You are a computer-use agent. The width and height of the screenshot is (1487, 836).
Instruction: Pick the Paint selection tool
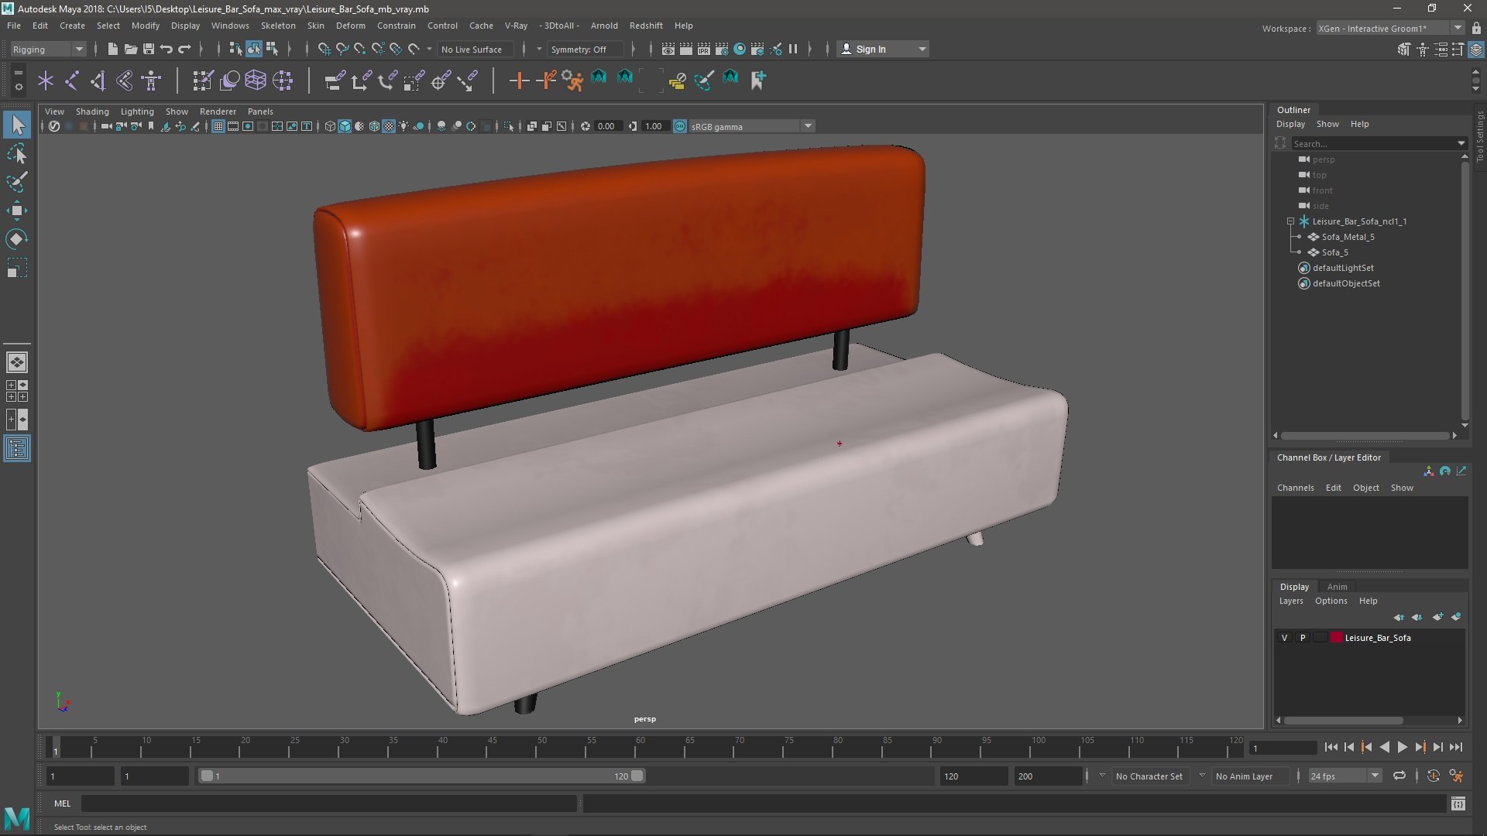(x=17, y=182)
